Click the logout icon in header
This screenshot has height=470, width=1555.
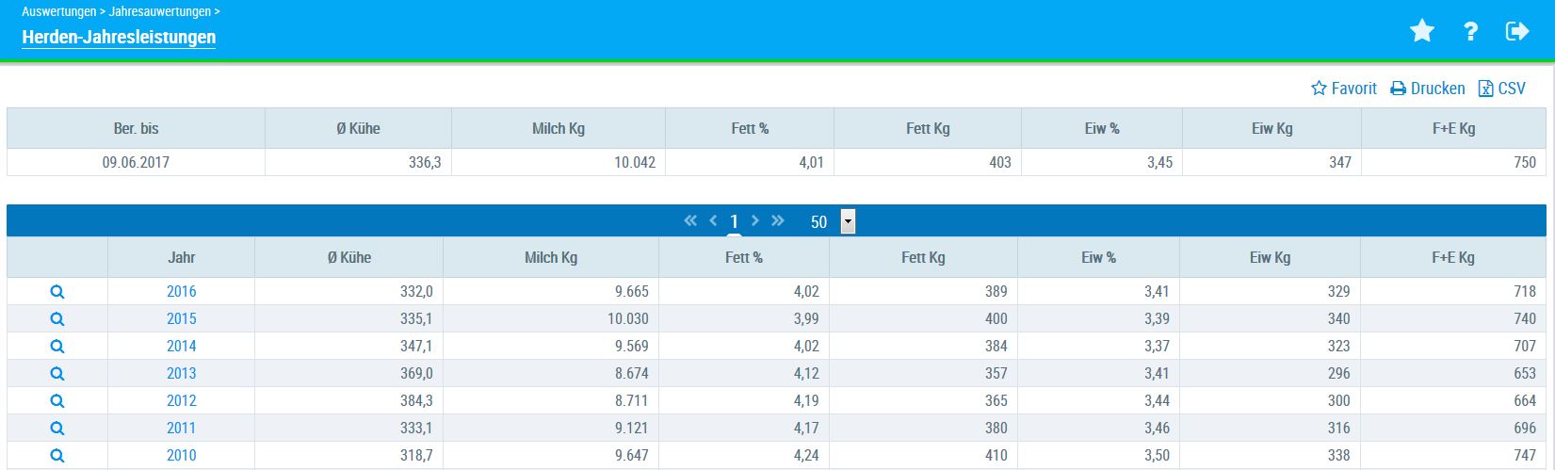pyautogui.click(x=1517, y=32)
